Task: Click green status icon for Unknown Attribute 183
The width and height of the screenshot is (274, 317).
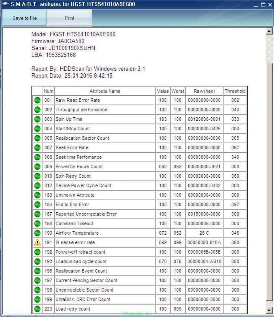Action: click(37, 195)
